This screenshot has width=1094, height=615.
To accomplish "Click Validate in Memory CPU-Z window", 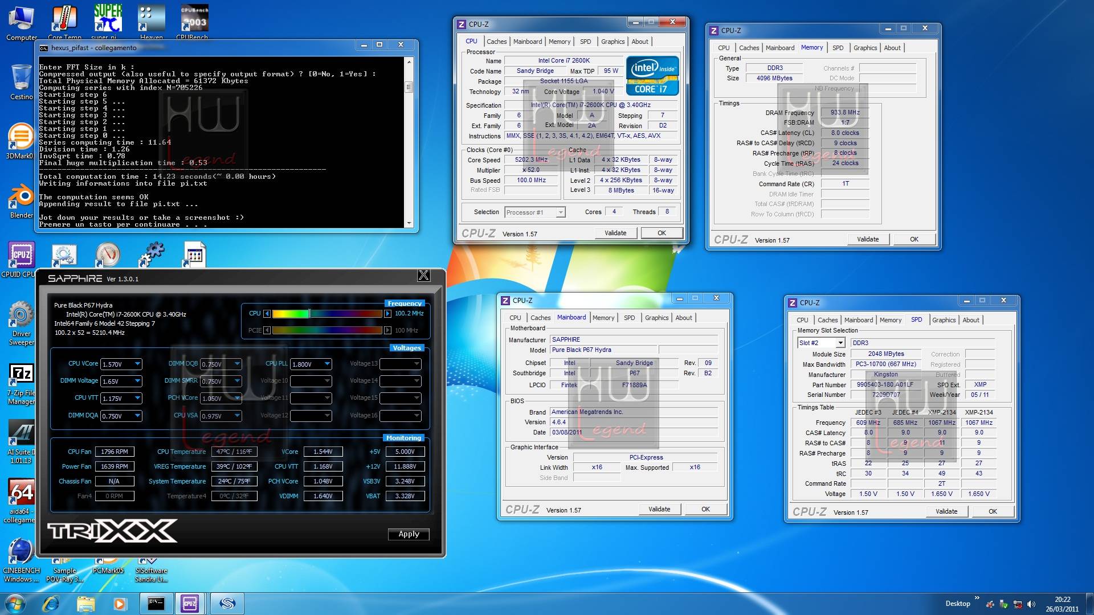I will point(868,239).
